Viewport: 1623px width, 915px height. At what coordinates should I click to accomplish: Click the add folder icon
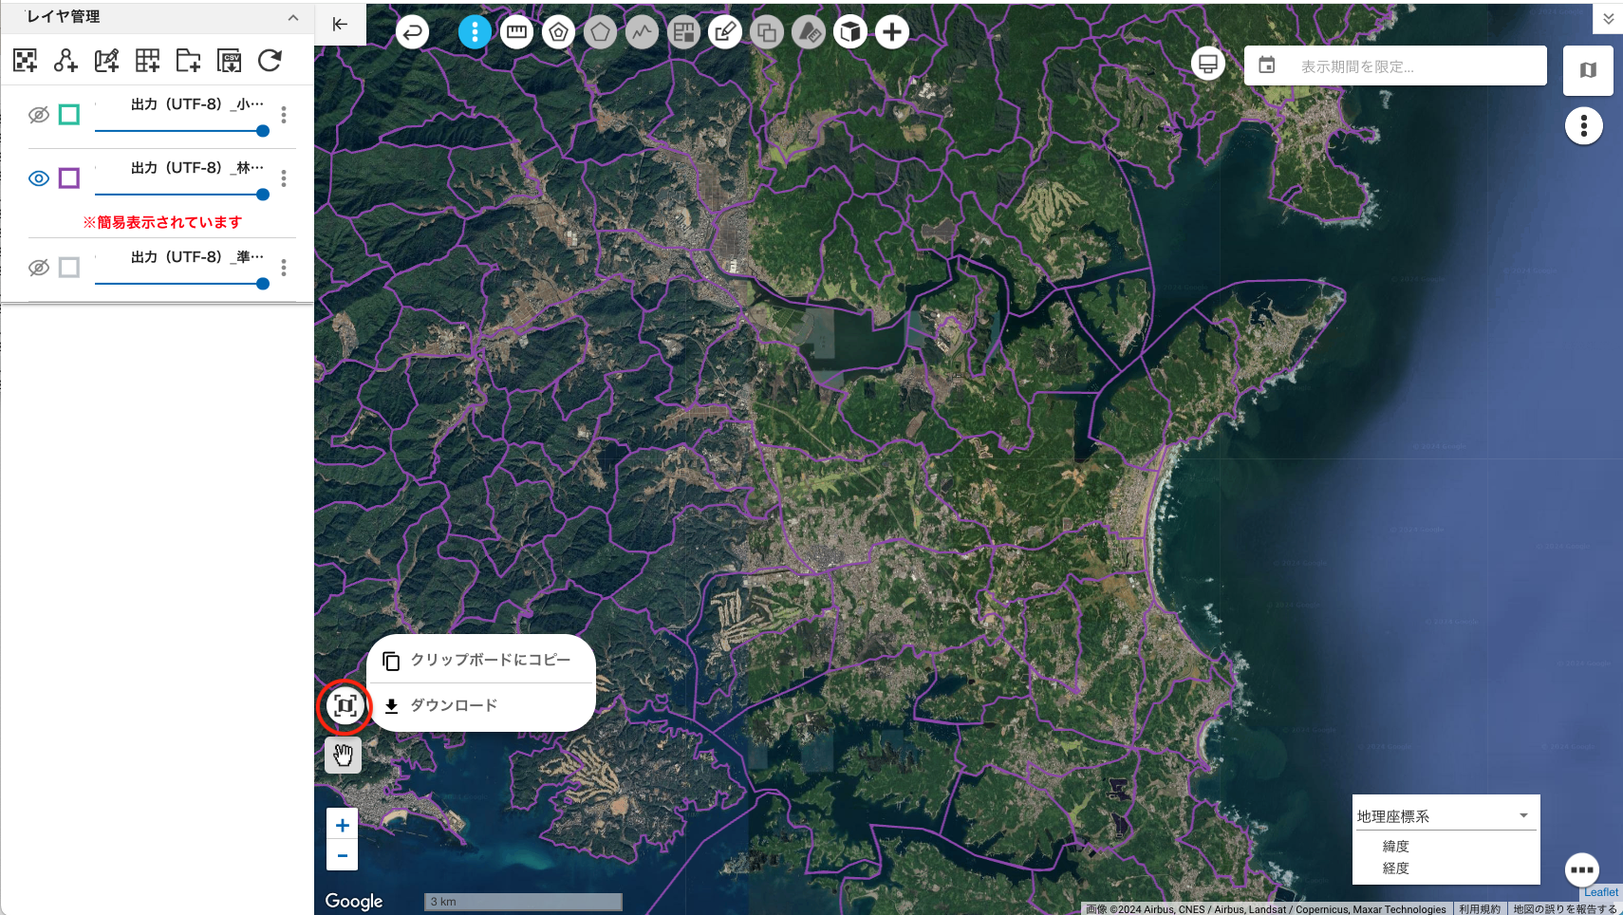coord(188,61)
